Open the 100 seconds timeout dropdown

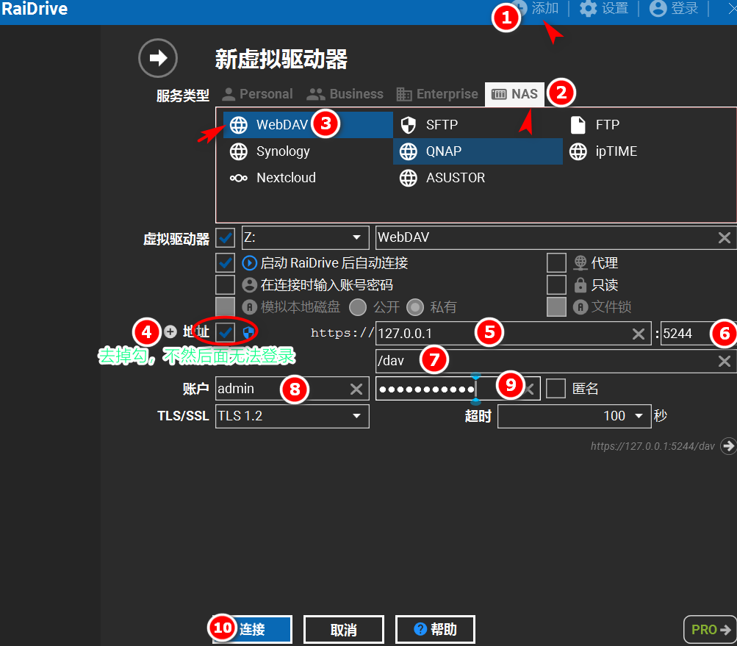(575, 416)
